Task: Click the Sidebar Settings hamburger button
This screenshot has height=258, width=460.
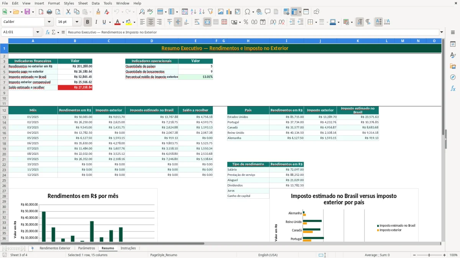Action: [x=453, y=32]
